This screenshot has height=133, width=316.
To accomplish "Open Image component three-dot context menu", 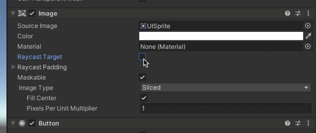I will pos(308,14).
